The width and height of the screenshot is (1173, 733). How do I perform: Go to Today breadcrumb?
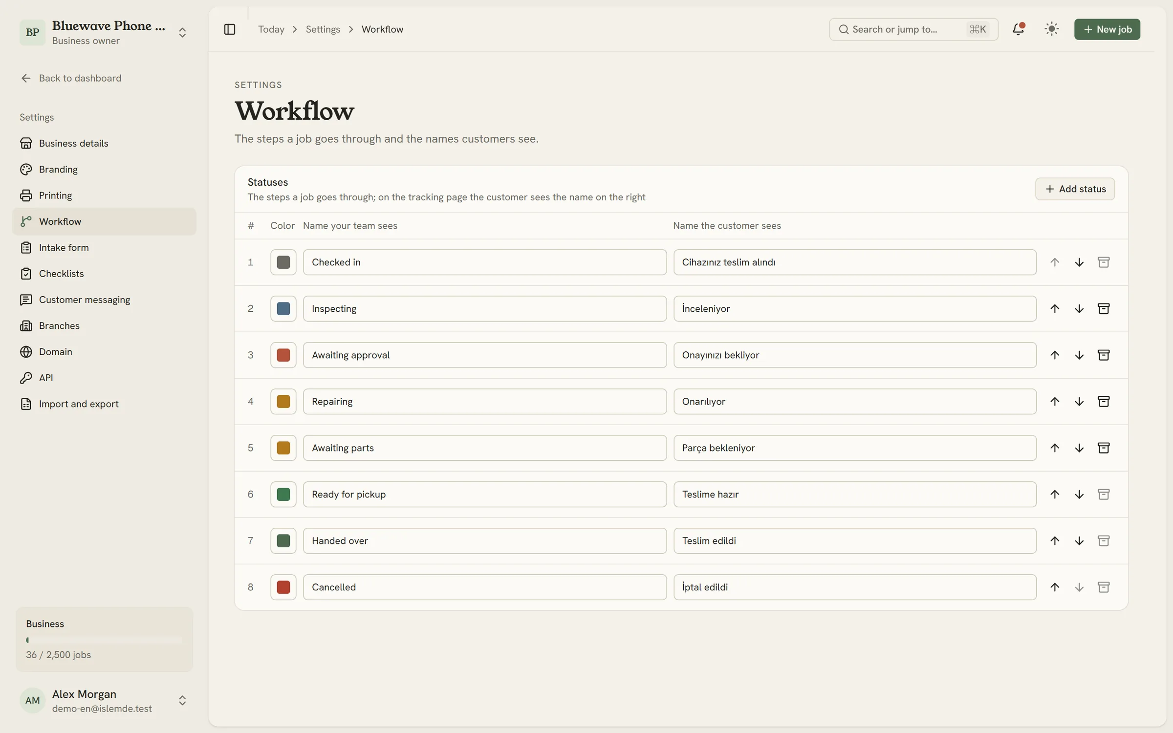click(271, 29)
